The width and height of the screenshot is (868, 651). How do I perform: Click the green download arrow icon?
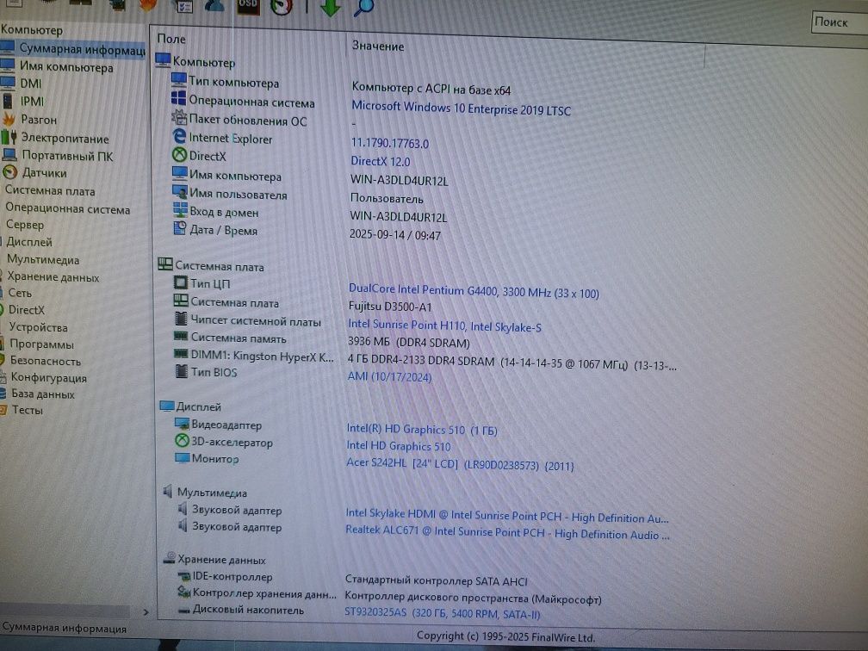330,7
